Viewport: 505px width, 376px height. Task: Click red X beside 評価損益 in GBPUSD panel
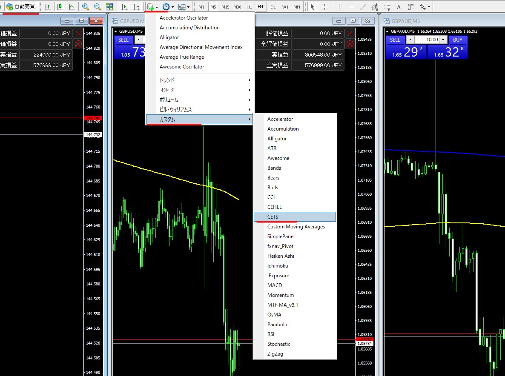tap(350, 33)
